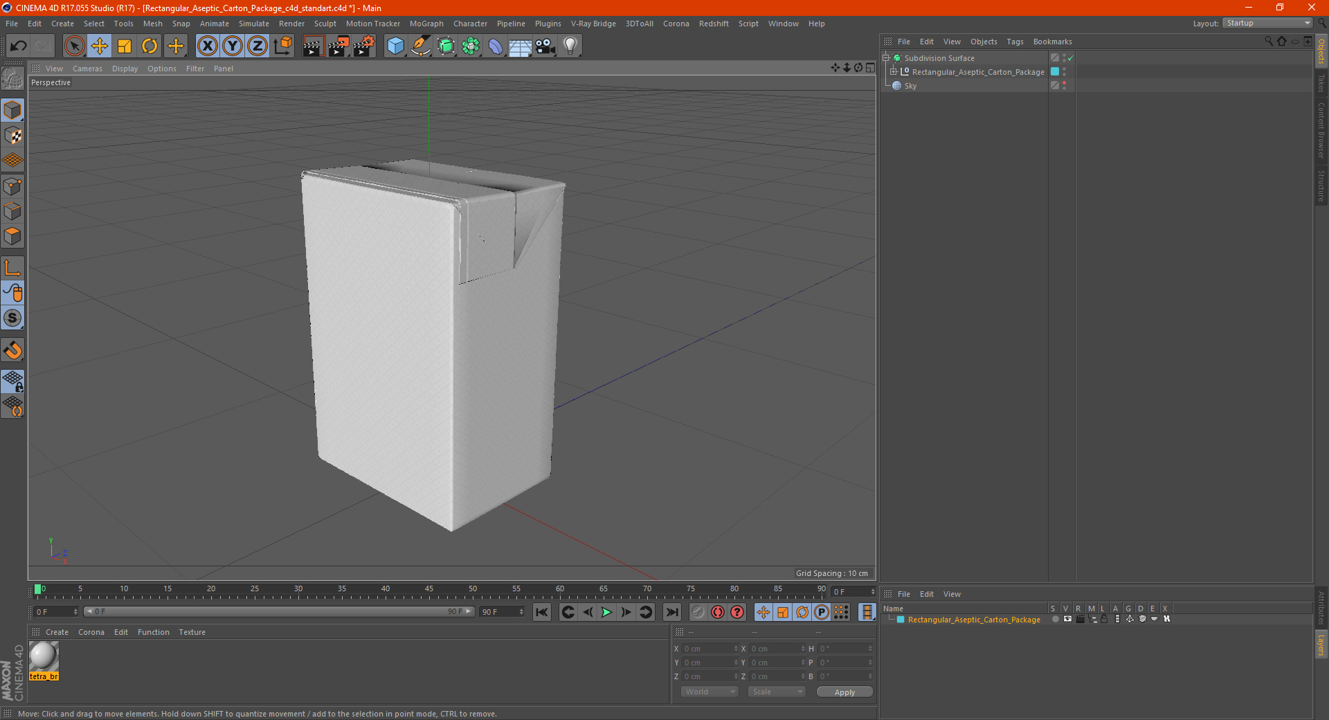Select Rectangular_Aseptic_Carton_Package layer name
This screenshot has width=1329, height=720.
coord(974,620)
